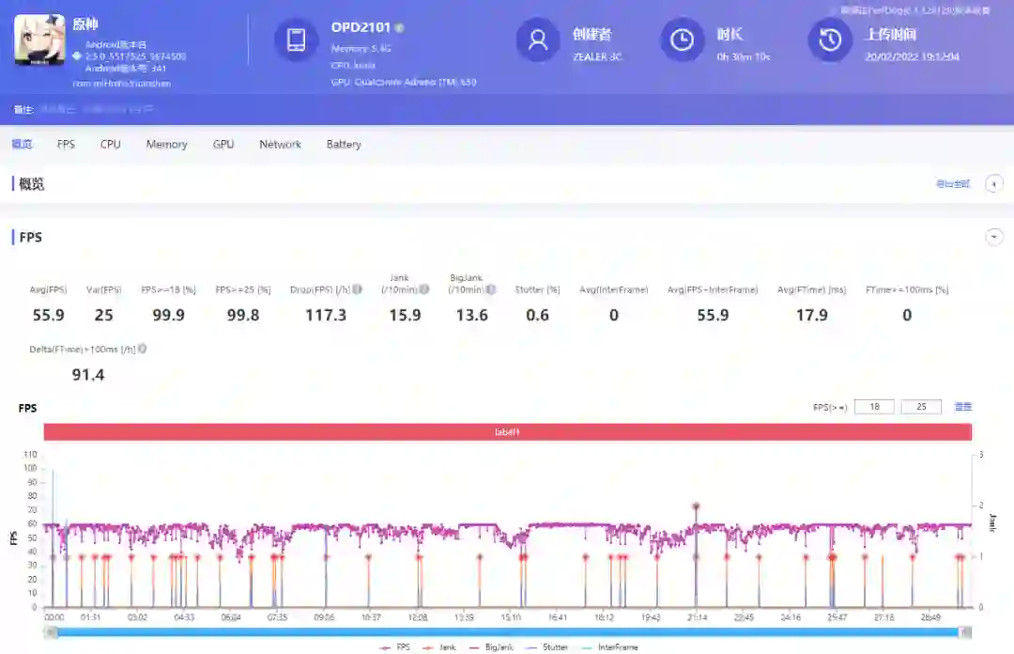
Task: Click the Var(FPS) value 25
Action: 103,316
